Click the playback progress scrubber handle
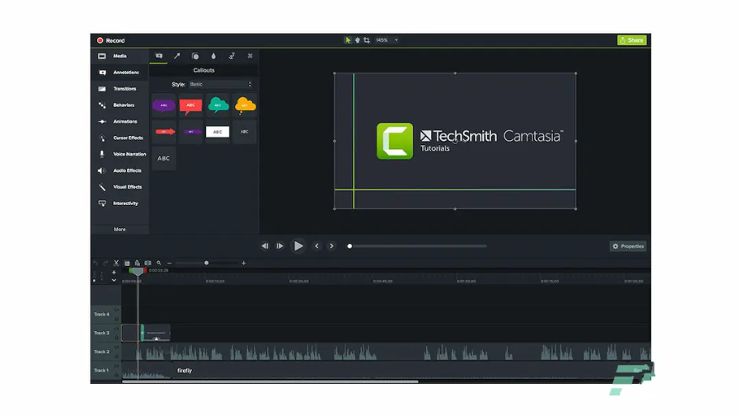This screenshot has height=415, width=741. pos(349,246)
